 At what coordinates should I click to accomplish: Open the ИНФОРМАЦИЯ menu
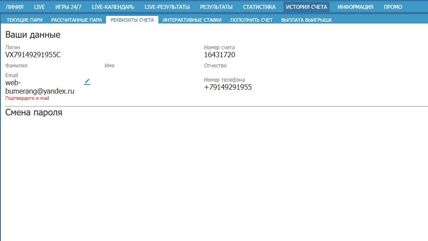355,7
